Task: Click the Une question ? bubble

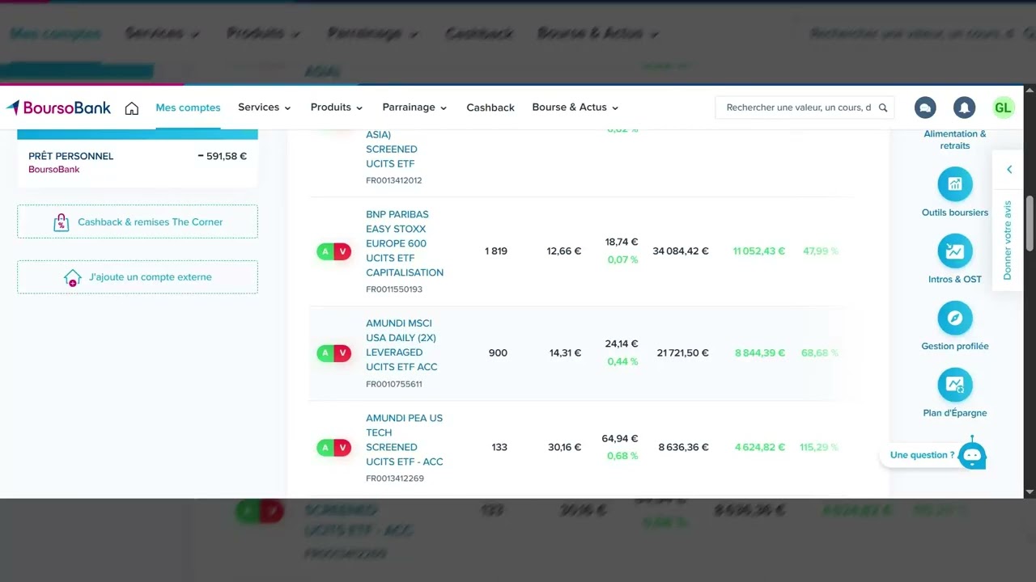Action: (922, 455)
